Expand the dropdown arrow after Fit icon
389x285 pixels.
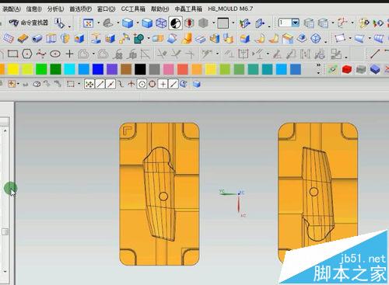pos(98,23)
